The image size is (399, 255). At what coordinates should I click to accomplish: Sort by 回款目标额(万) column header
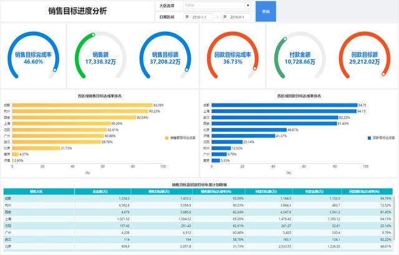click(269, 191)
